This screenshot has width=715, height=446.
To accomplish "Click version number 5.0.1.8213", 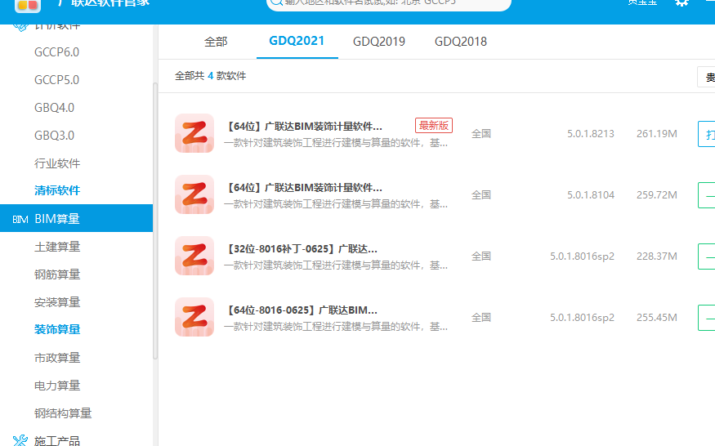I will coord(591,134).
